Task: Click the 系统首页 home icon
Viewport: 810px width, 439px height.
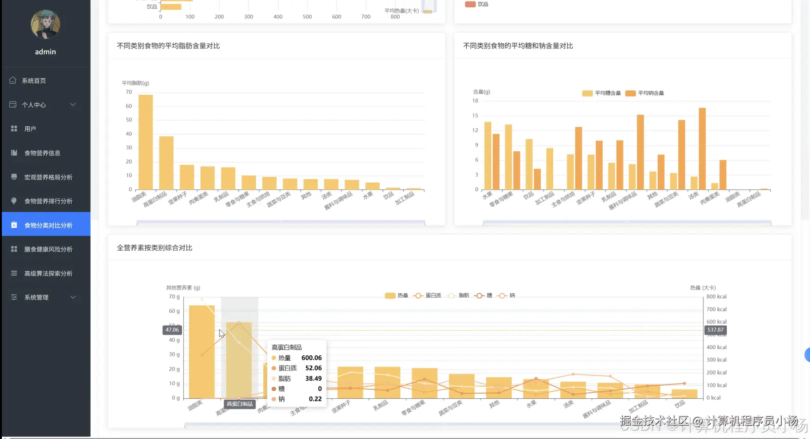Action: (13, 80)
